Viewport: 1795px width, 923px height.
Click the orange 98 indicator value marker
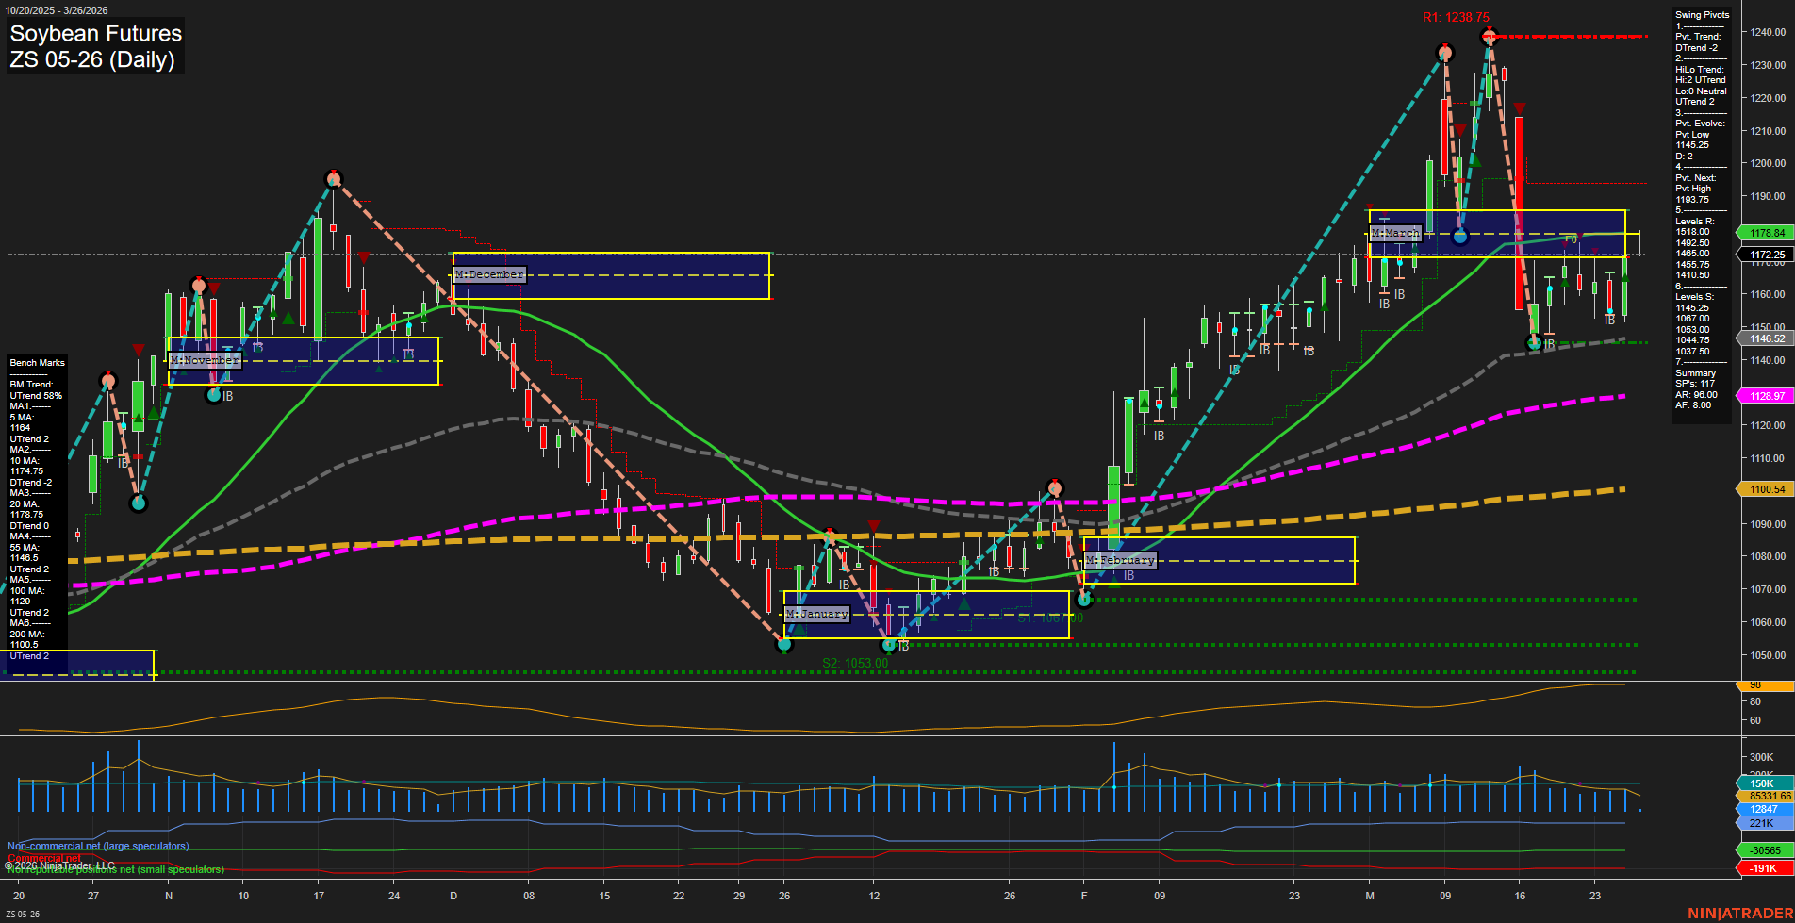click(1765, 685)
